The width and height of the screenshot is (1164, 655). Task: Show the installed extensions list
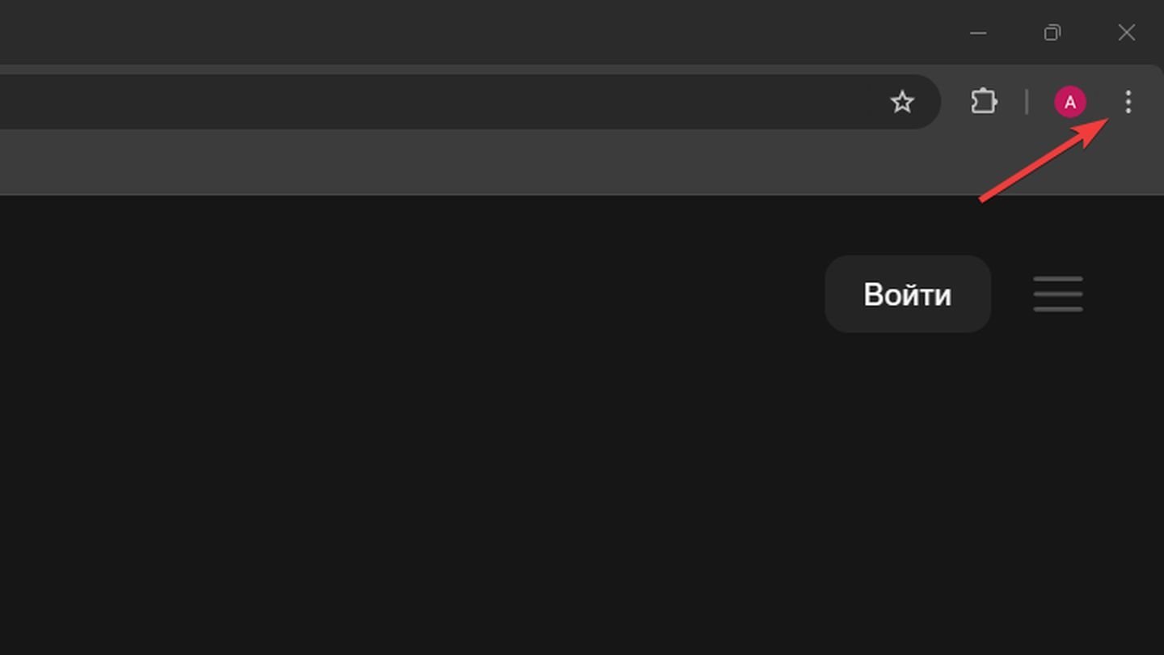pos(984,102)
